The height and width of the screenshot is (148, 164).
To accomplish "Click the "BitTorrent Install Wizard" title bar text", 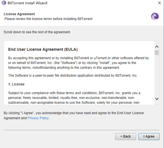I will pos(27,3).
